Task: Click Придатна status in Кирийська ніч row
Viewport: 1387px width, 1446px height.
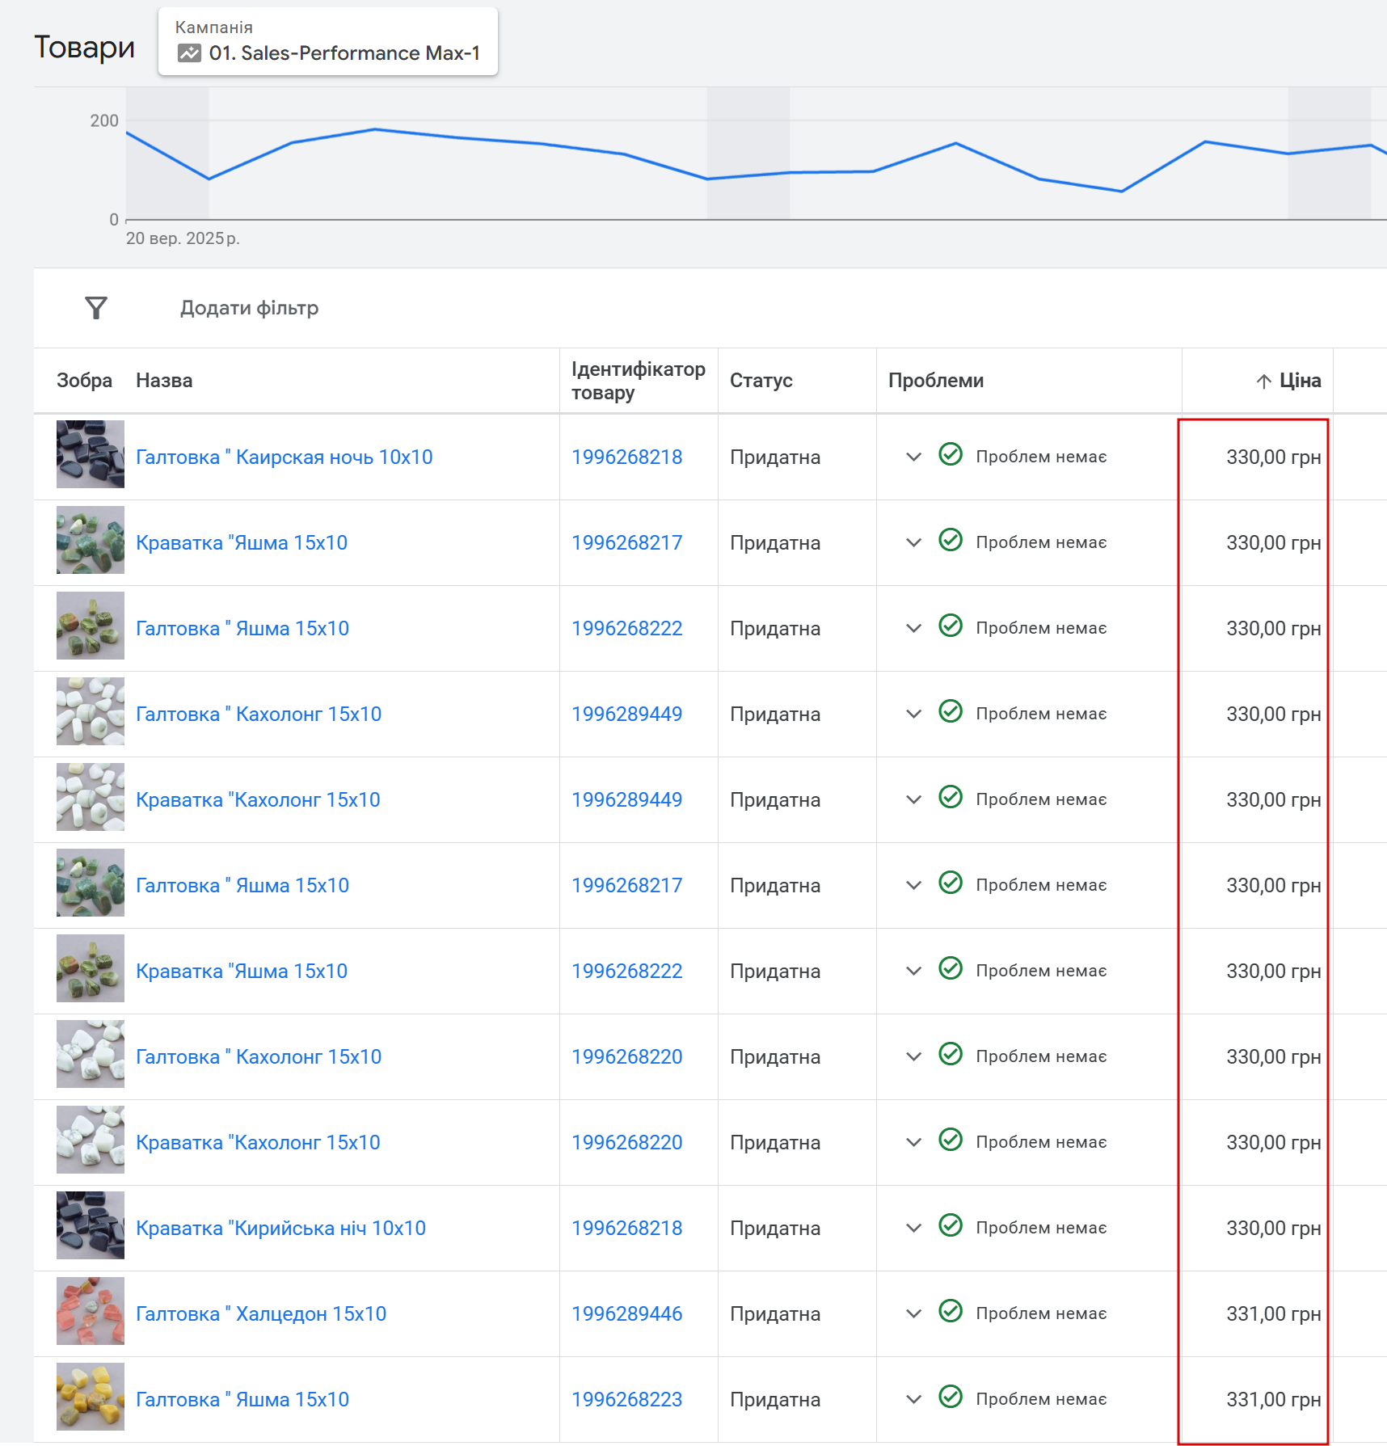Action: (x=775, y=1228)
